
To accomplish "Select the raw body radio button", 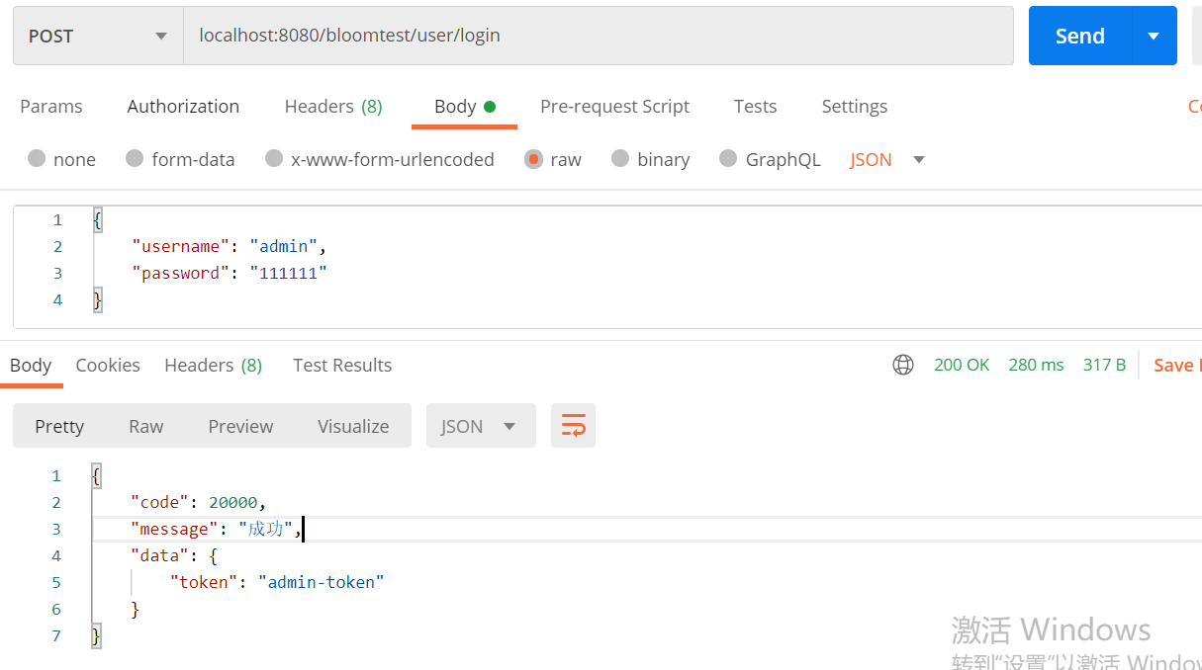I will [x=533, y=159].
